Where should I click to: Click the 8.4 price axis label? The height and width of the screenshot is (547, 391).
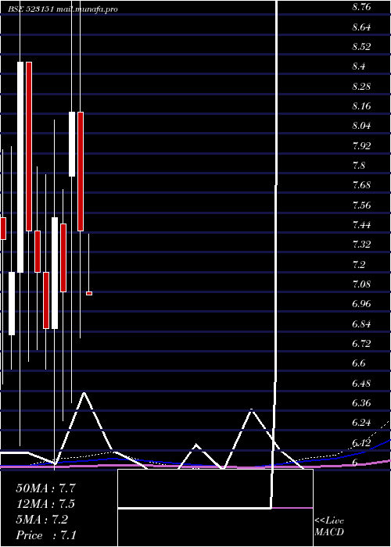click(x=359, y=66)
